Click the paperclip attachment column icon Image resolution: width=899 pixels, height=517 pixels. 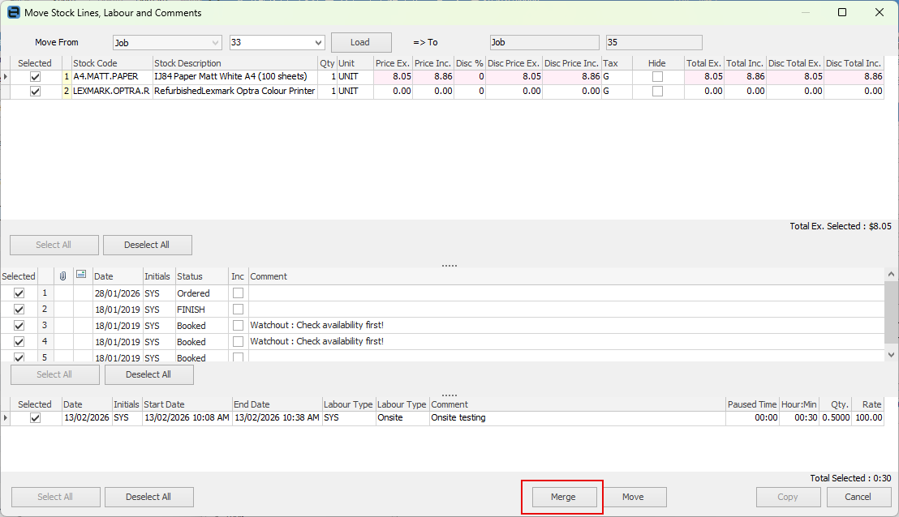click(x=63, y=276)
